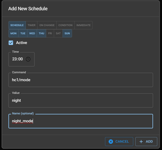Toggle the MON day button
The image size is (162, 150).
(13, 33)
